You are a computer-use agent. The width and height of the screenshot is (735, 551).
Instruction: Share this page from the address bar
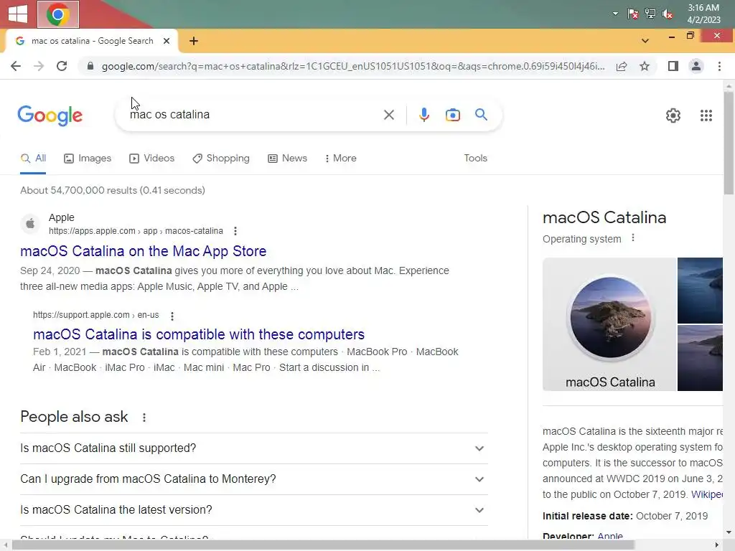622,66
